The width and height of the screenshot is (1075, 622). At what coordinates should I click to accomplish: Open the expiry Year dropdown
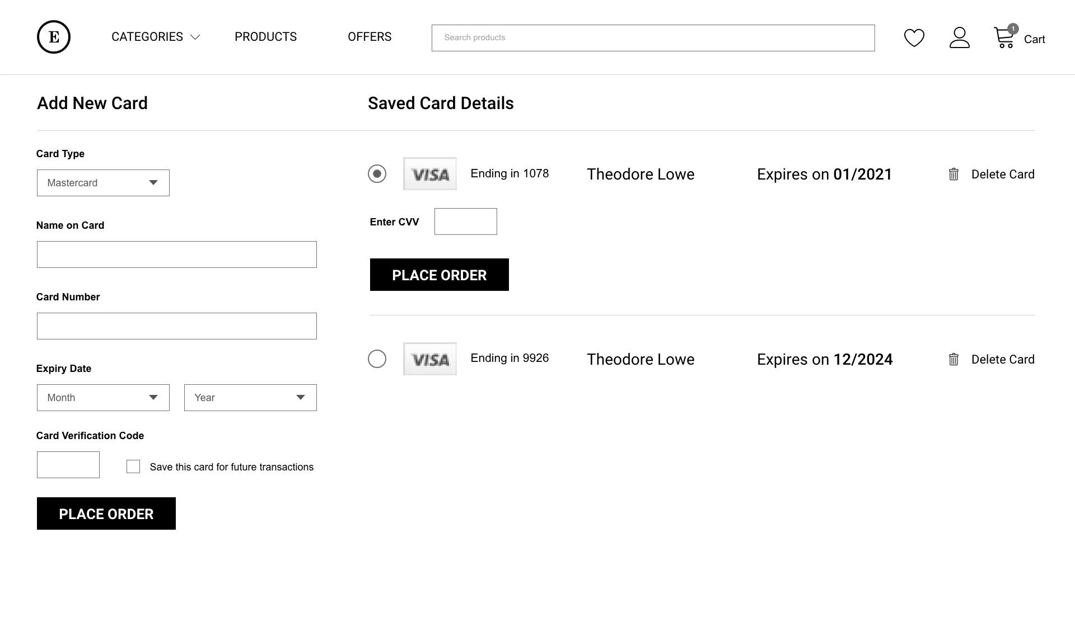click(250, 398)
